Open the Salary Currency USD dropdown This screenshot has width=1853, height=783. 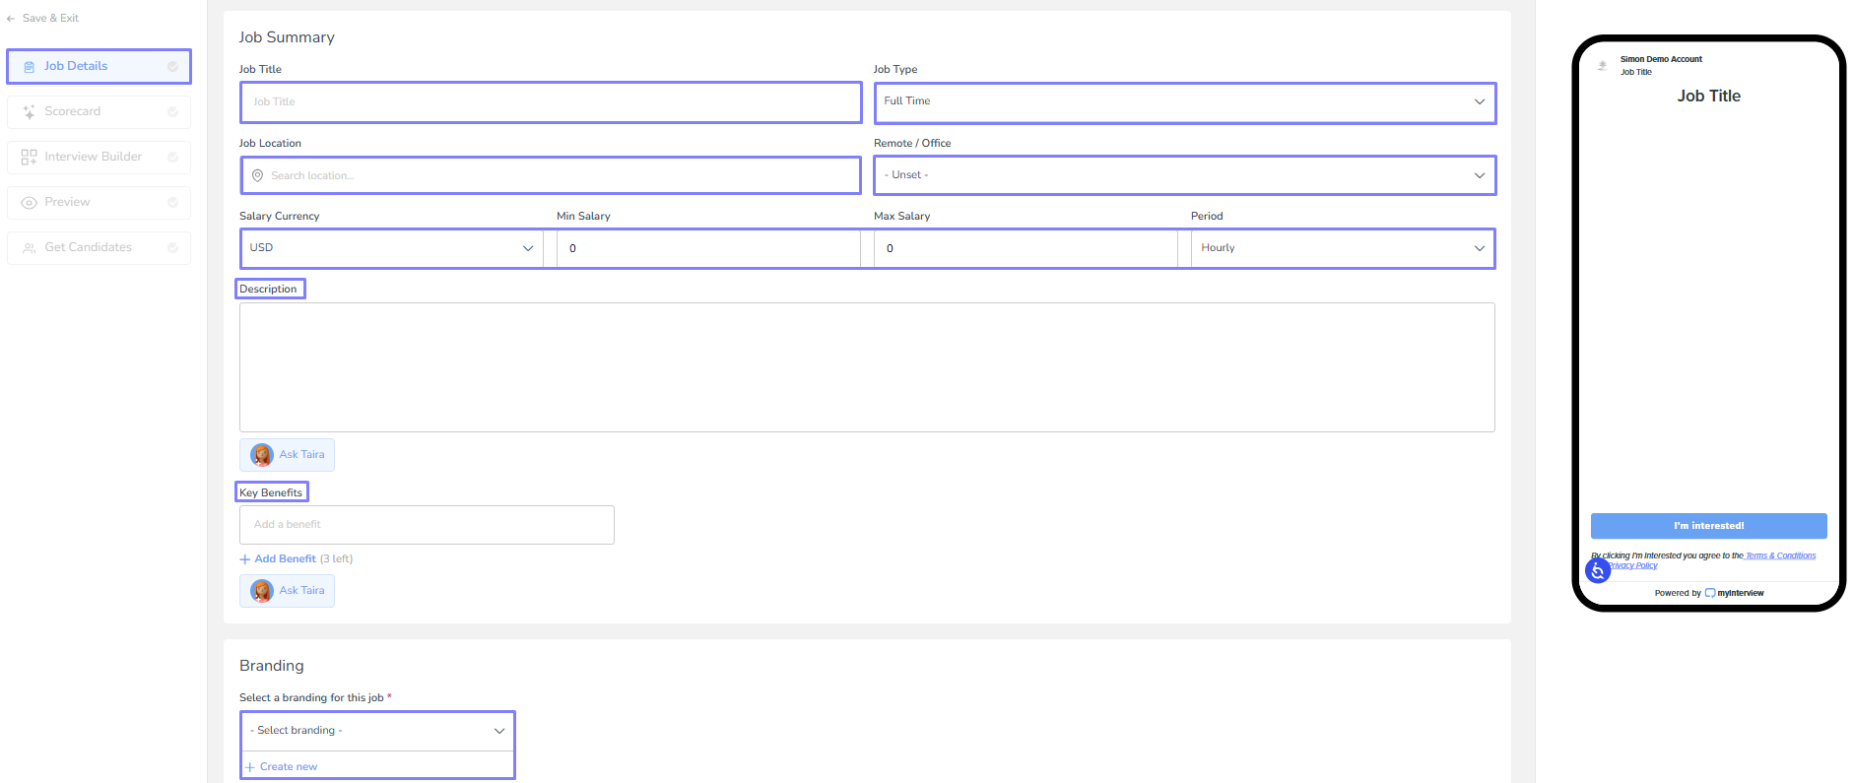391,248
